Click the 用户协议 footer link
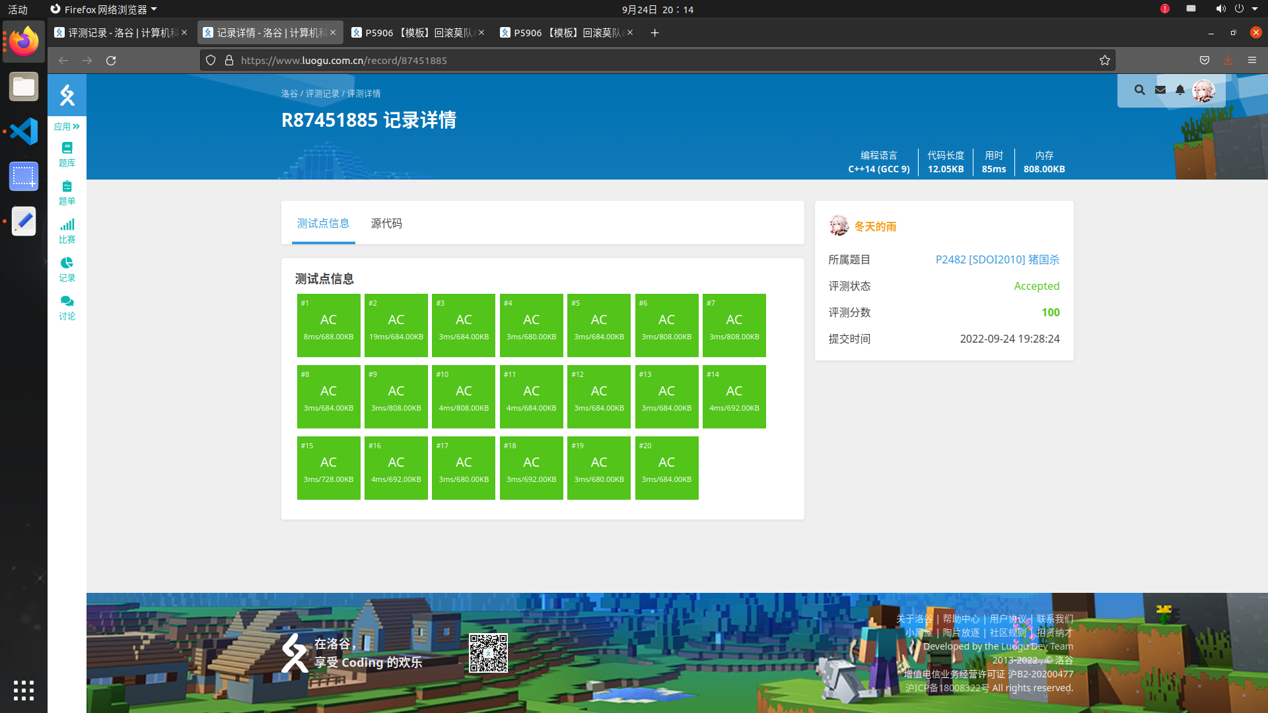The image size is (1268, 713). point(1008,619)
